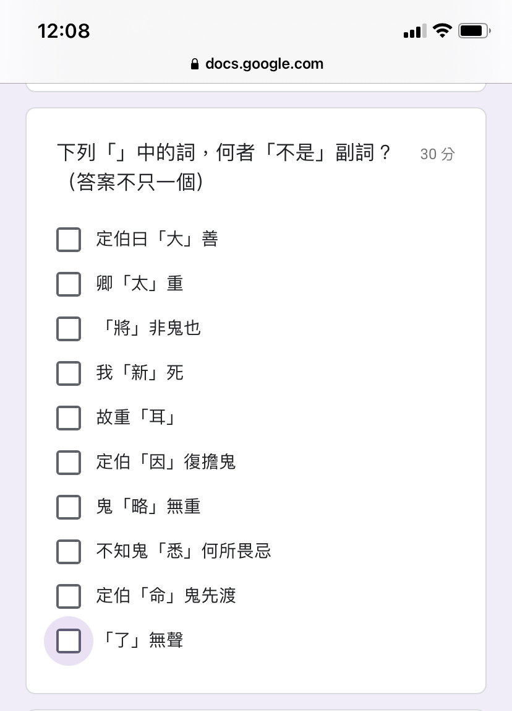Image resolution: width=512 pixels, height=711 pixels.
Task: Select the highlighted 「了」無聲 checkbox
Action: point(69,641)
